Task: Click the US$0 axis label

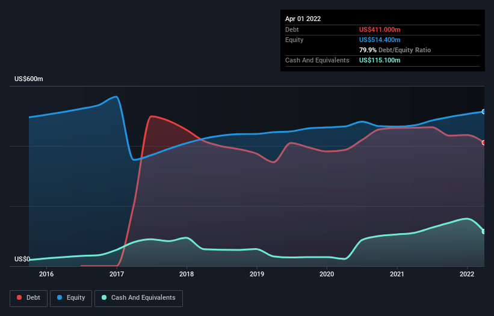Action: tap(22, 259)
